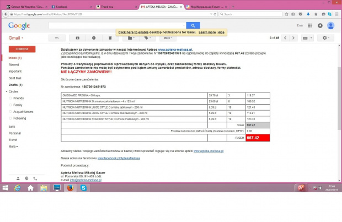342x222 pixels.
Task: Open the contacts person icon in chat bar
Action: point(18,178)
